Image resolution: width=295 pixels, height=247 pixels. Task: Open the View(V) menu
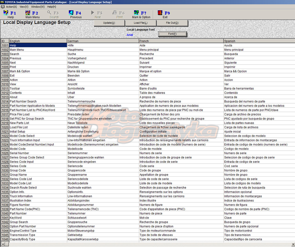point(24,7)
